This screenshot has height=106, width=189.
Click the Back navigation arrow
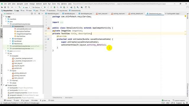(x=12, y=7)
